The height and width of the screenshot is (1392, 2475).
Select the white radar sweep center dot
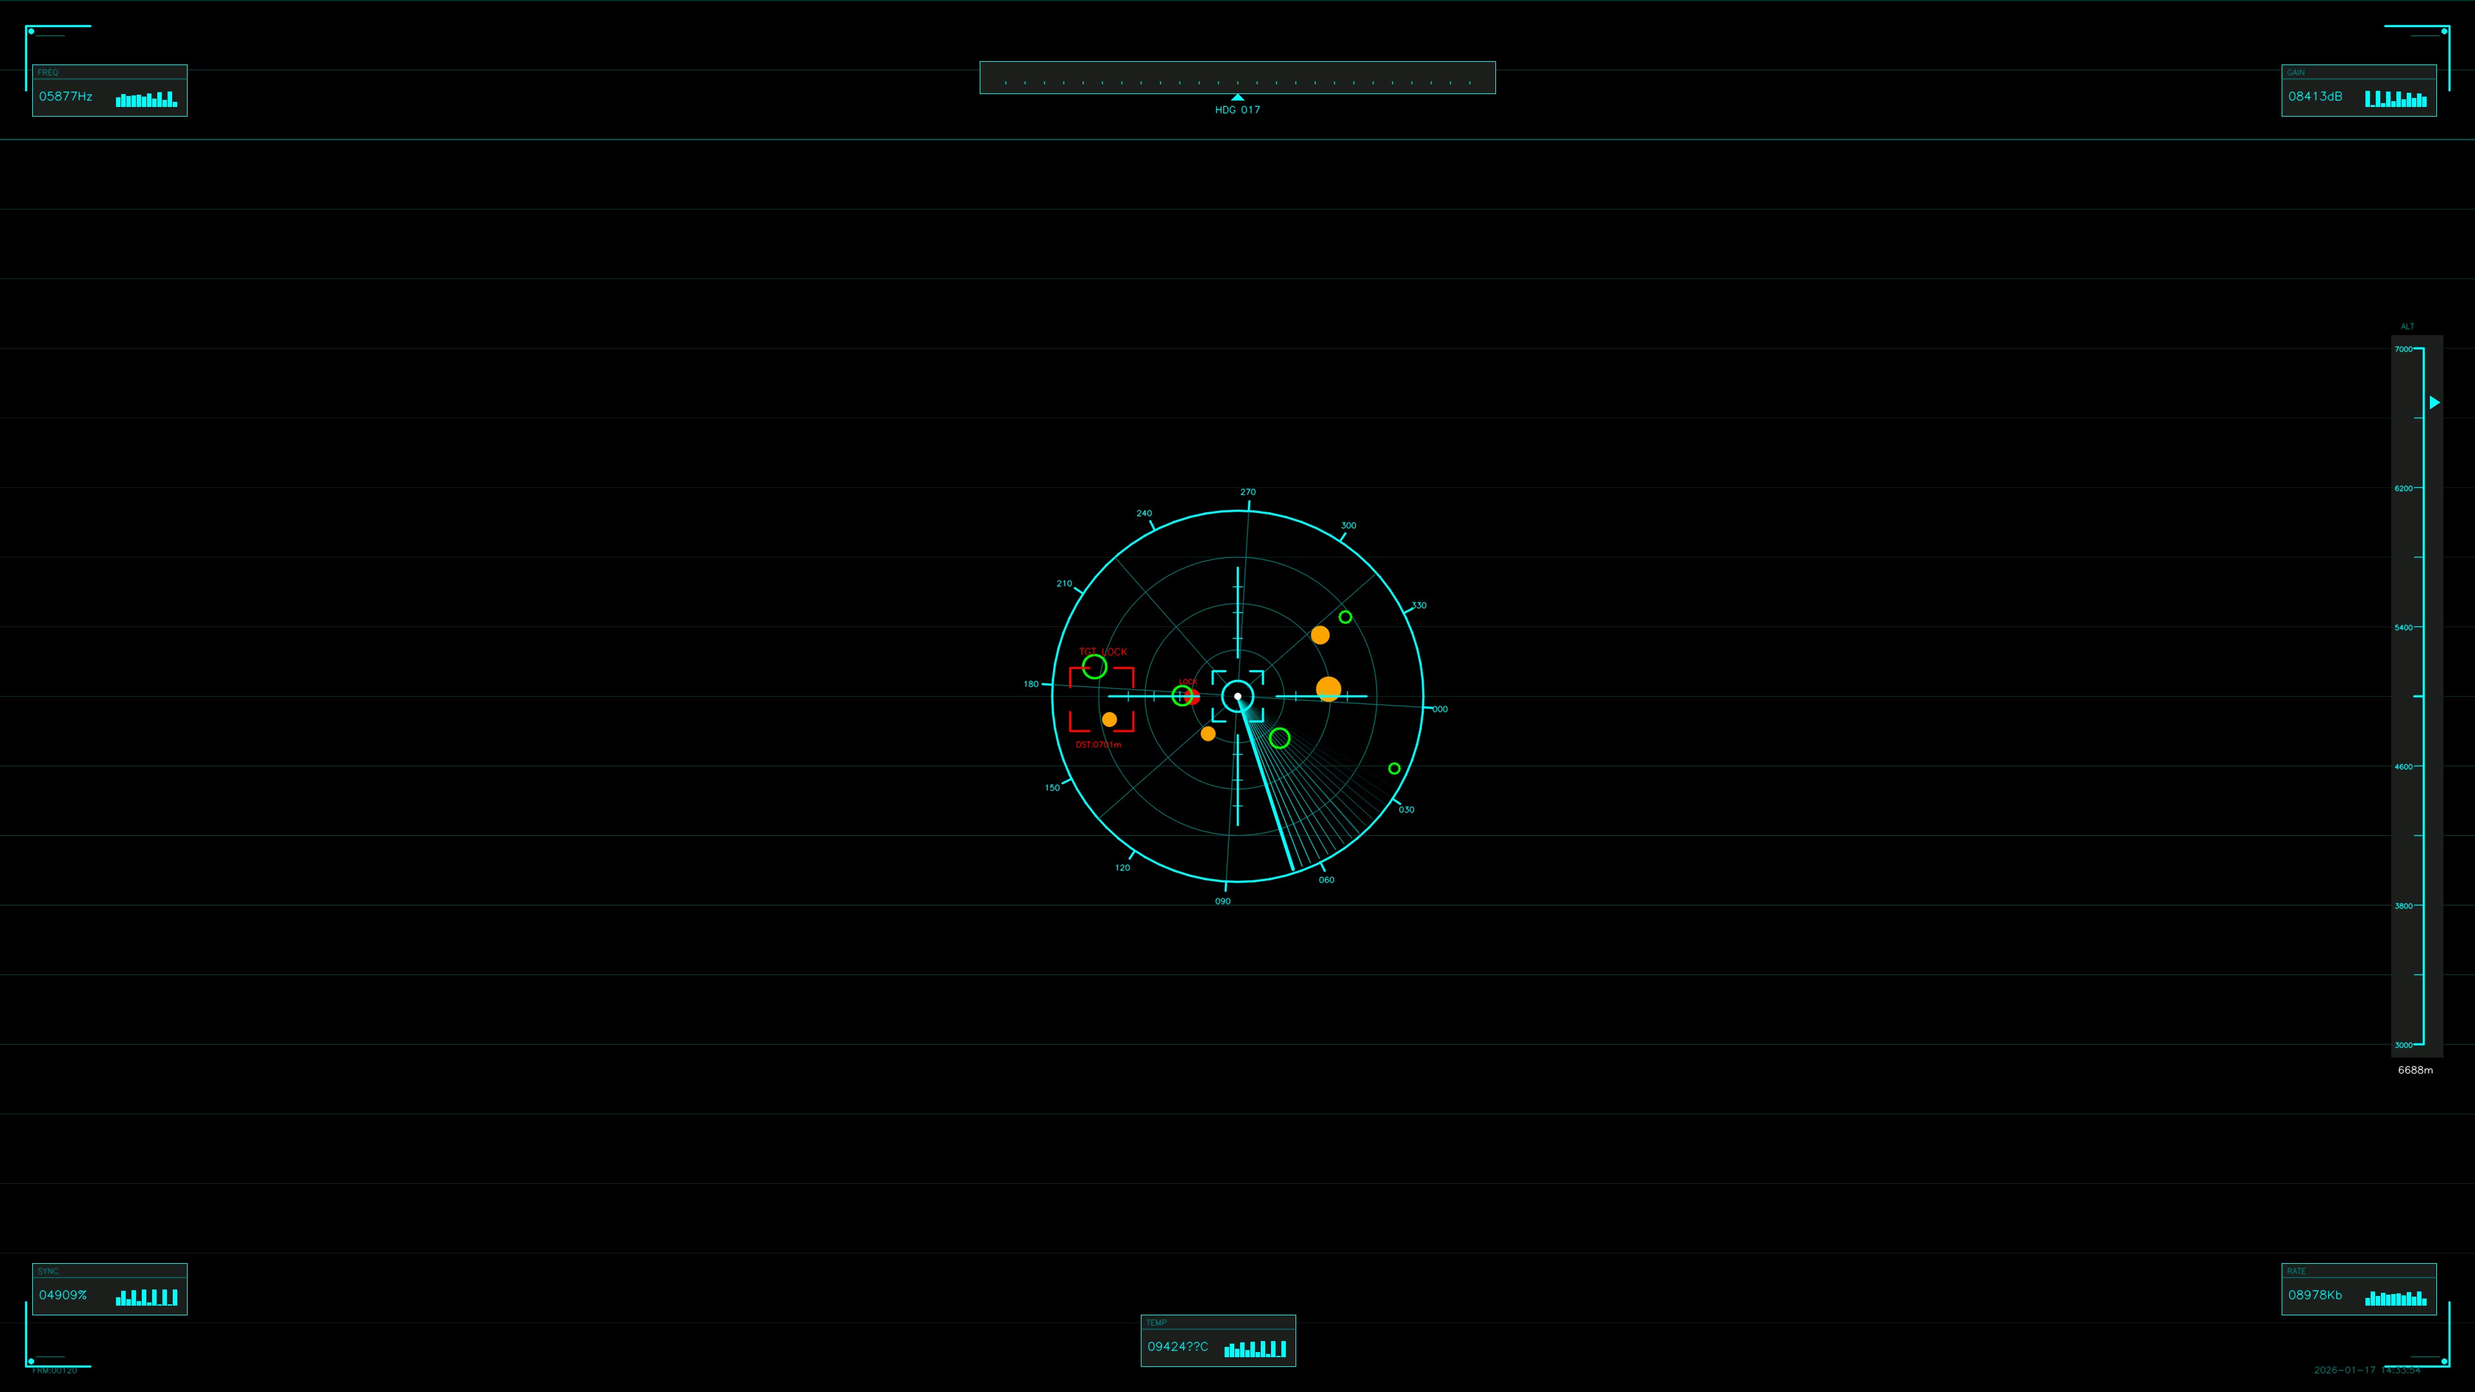click(x=1237, y=695)
